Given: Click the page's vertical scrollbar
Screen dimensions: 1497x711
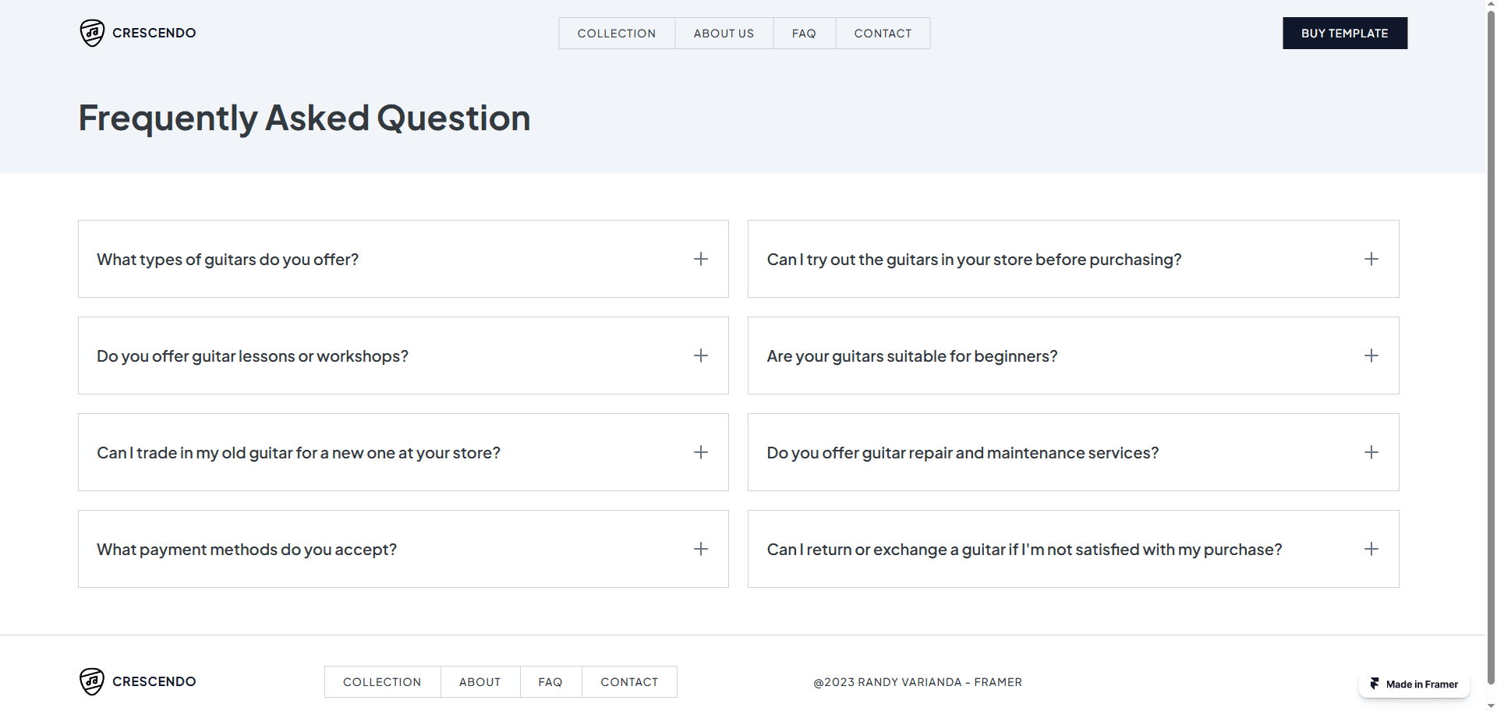Looking at the screenshot, I should [x=1491, y=312].
